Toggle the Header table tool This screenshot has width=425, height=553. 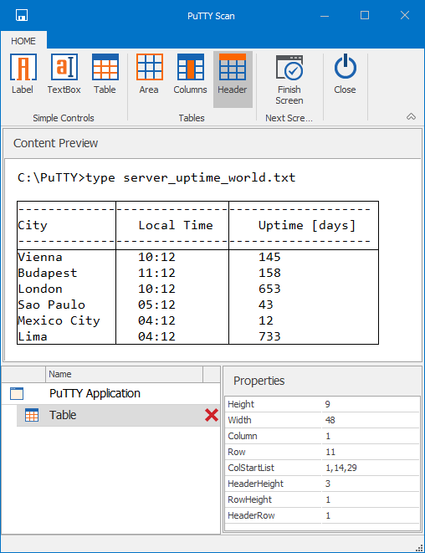[233, 79]
